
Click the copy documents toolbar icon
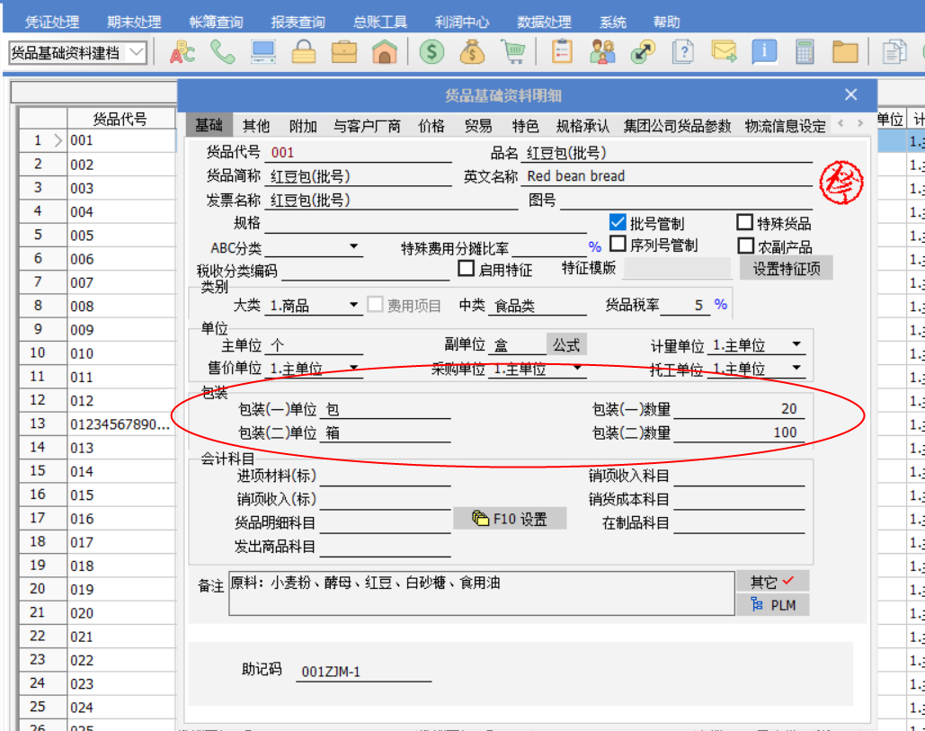click(894, 52)
